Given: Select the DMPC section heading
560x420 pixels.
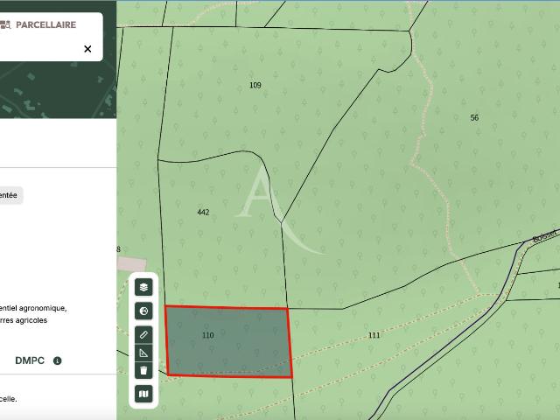Looking at the screenshot, I should (30, 360).
